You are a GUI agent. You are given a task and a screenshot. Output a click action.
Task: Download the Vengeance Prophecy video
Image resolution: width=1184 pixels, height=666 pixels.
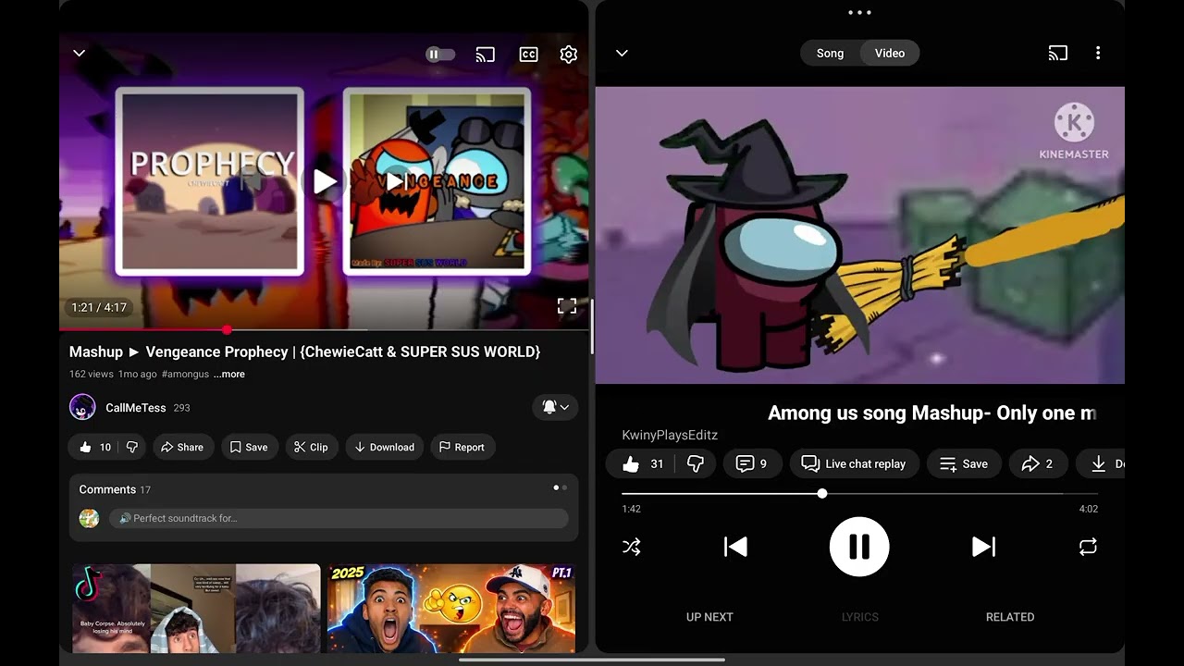pyautogui.click(x=385, y=447)
